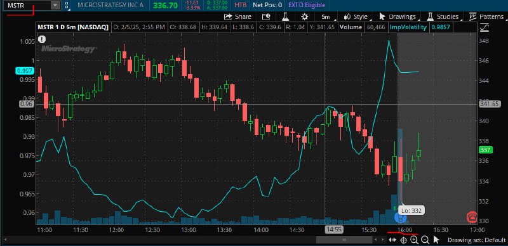This screenshot has width=508, height=246.
Task: Select the crosshair pan tool icon
Action: (x=404, y=240)
